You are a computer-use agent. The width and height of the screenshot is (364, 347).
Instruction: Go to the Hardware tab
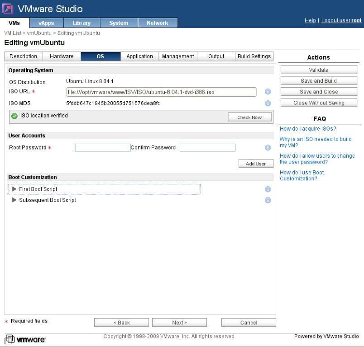click(62, 56)
